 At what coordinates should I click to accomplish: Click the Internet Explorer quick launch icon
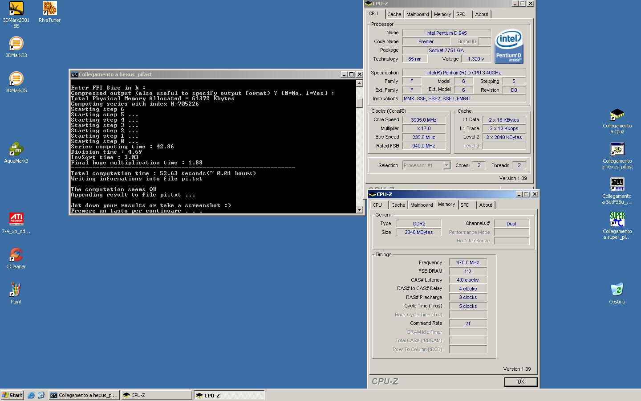point(31,395)
